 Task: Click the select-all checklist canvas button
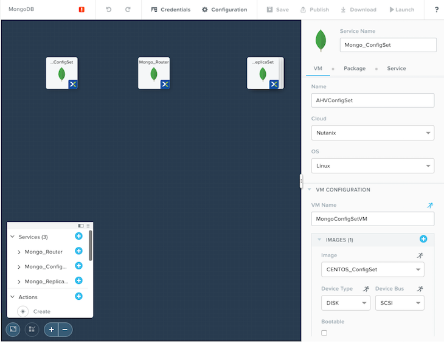[x=32, y=330]
